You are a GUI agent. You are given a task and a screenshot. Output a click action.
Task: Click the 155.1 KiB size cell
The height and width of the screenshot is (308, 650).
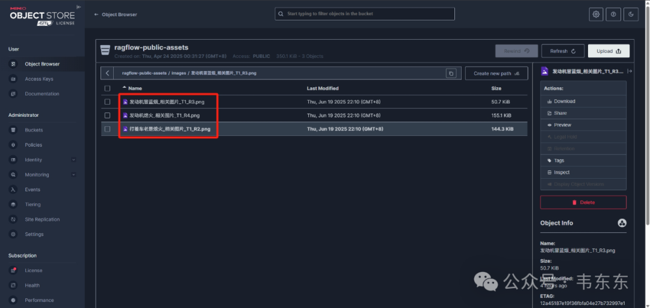click(501, 115)
